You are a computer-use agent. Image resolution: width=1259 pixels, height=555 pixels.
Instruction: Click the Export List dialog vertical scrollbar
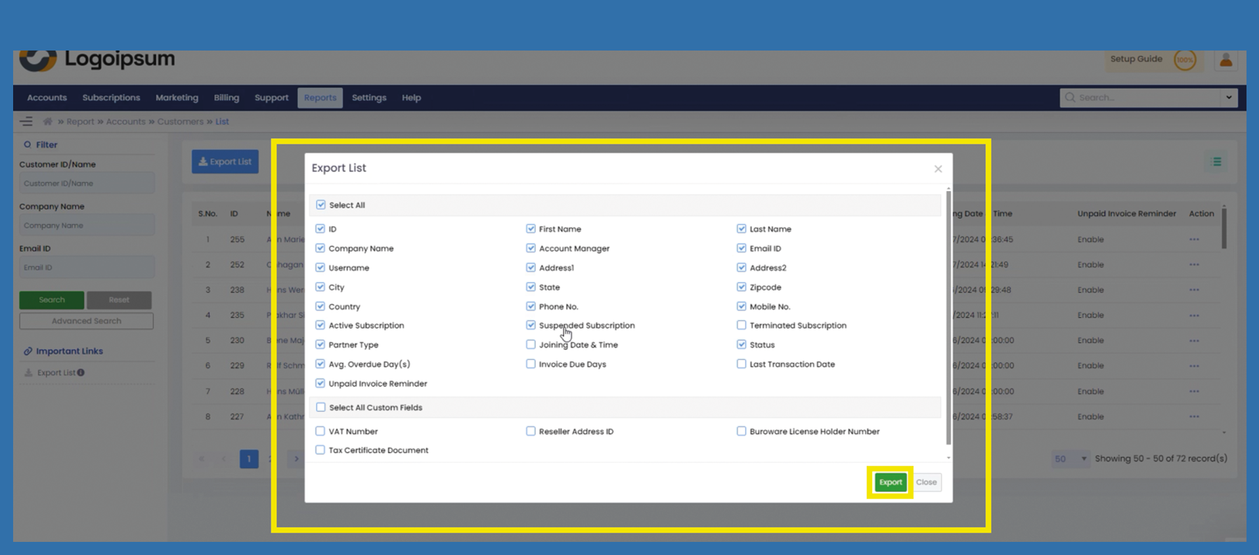(948, 315)
